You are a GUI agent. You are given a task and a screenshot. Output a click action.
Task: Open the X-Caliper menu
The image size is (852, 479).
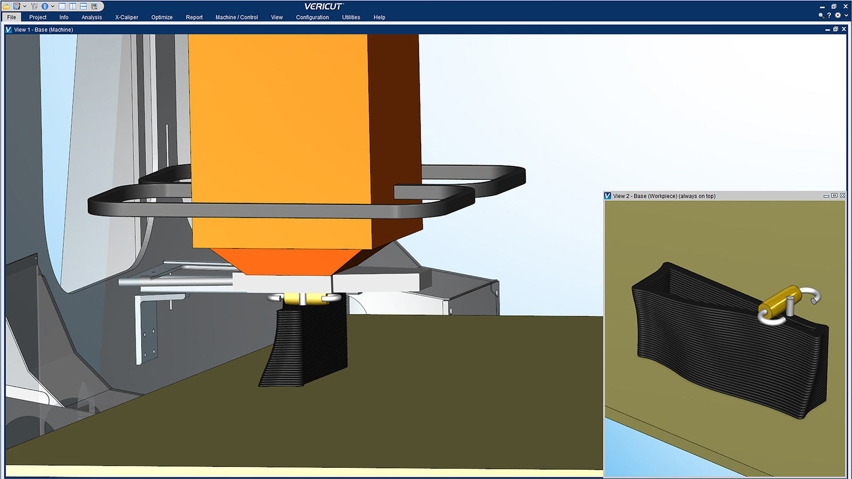pyautogui.click(x=126, y=17)
